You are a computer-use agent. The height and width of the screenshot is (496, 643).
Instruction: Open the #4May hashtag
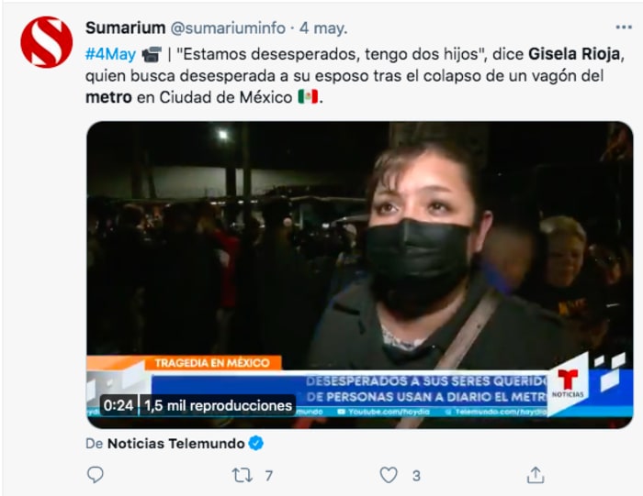pyautogui.click(x=110, y=54)
